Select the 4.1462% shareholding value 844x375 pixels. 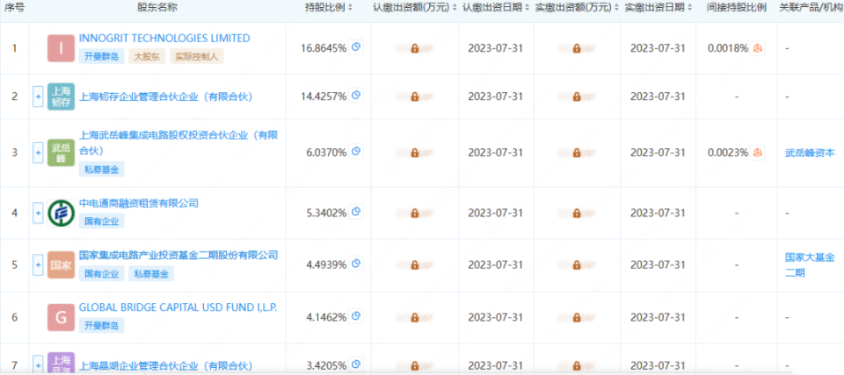[x=326, y=317]
